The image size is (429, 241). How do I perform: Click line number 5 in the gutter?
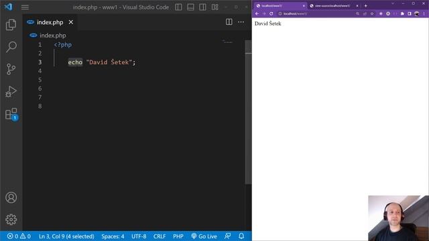[x=40, y=80]
